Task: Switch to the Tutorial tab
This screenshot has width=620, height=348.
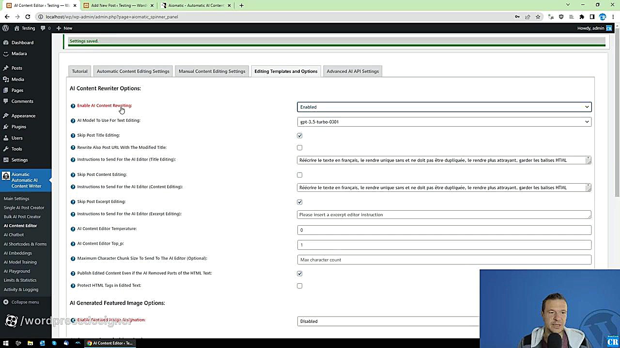Action: click(x=79, y=71)
